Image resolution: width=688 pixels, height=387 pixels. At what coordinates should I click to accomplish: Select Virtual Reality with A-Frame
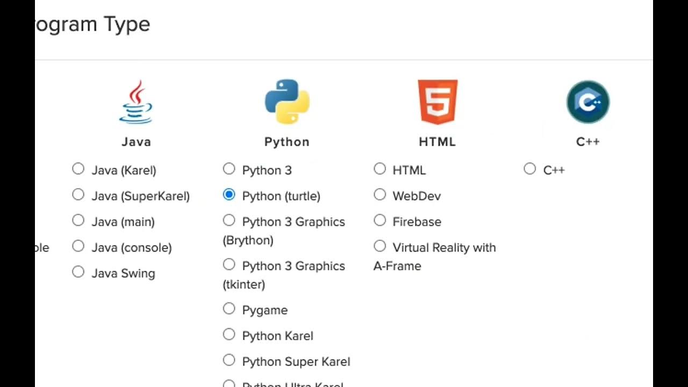click(x=380, y=247)
